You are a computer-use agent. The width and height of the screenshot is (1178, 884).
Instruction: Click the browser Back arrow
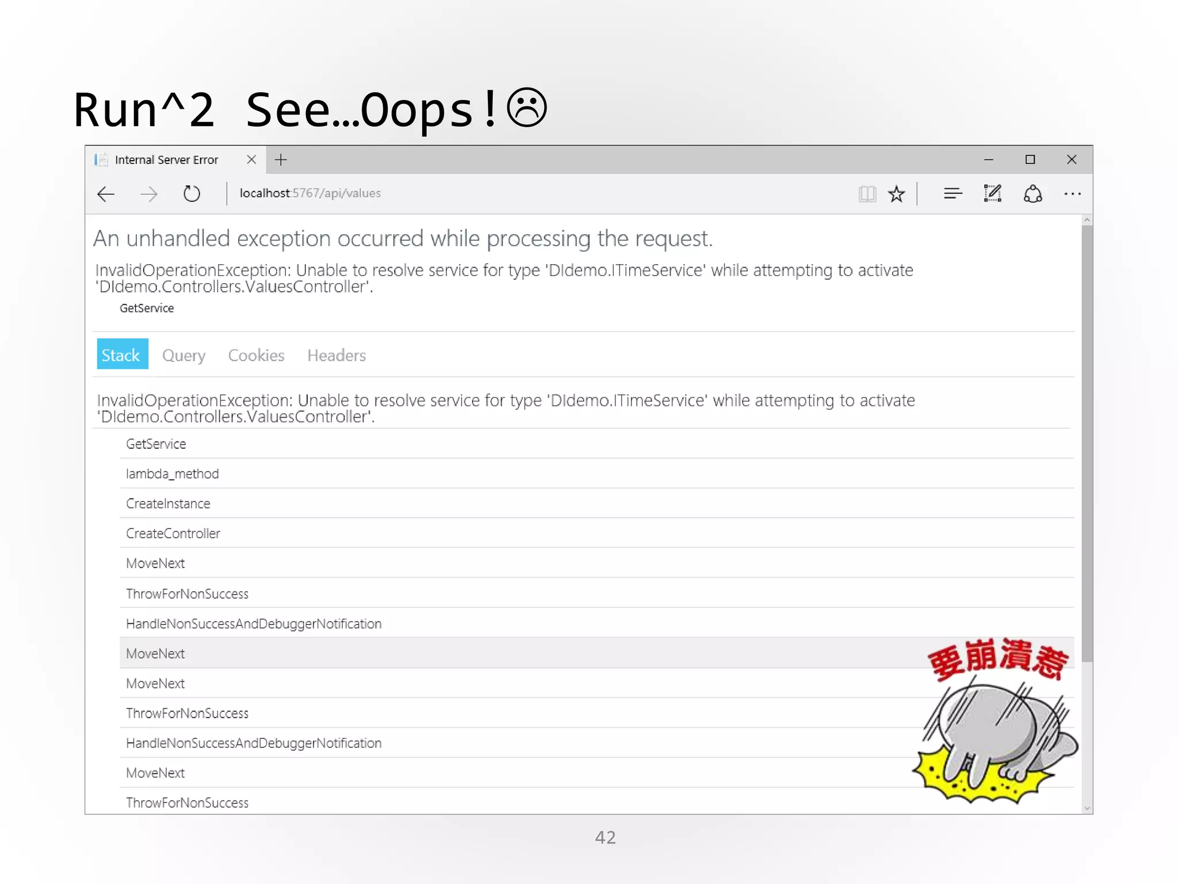point(106,194)
